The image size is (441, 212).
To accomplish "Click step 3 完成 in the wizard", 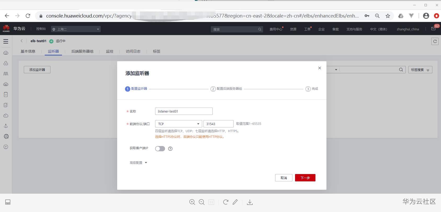I will 312,89.
